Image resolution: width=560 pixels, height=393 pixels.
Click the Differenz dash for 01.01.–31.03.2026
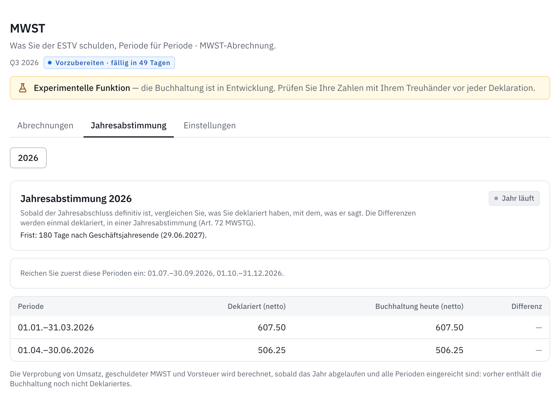(x=539, y=328)
